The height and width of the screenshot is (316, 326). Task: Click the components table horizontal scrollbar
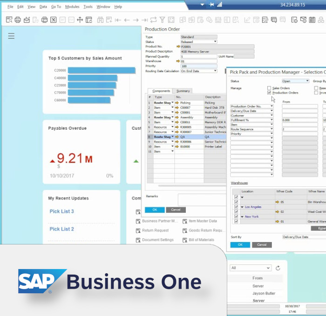191,185
